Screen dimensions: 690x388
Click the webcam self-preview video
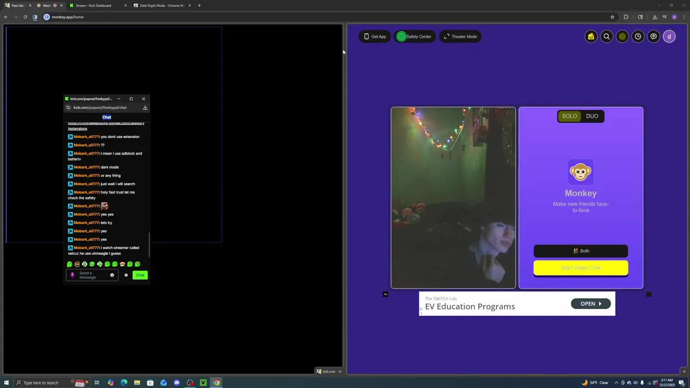click(453, 197)
